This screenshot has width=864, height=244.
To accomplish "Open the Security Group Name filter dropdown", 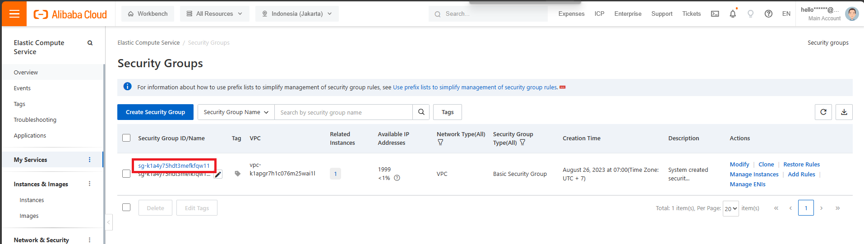I will pyautogui.click(x=236, y=112).
